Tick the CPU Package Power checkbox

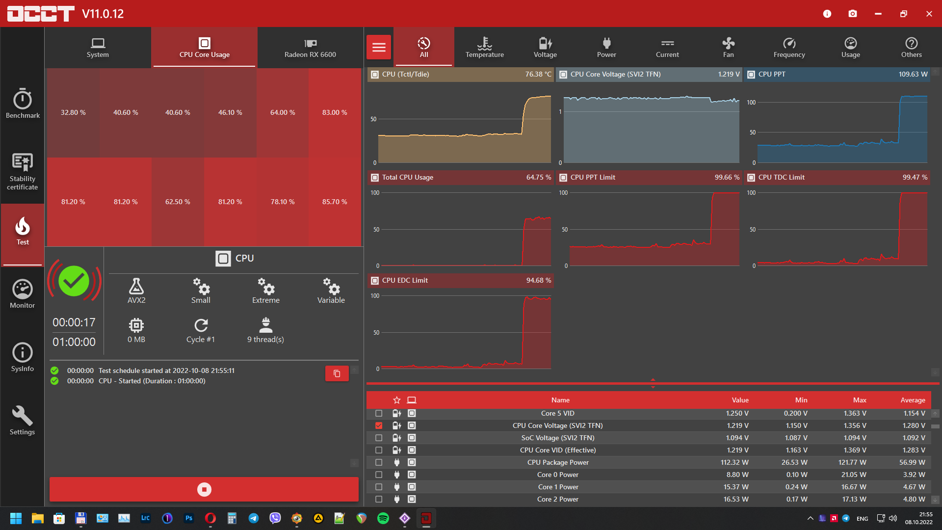(x=379, y=462)
